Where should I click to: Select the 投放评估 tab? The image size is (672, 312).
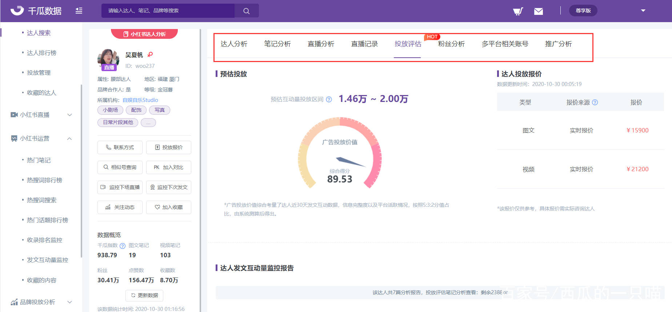[x=408, y=44]
